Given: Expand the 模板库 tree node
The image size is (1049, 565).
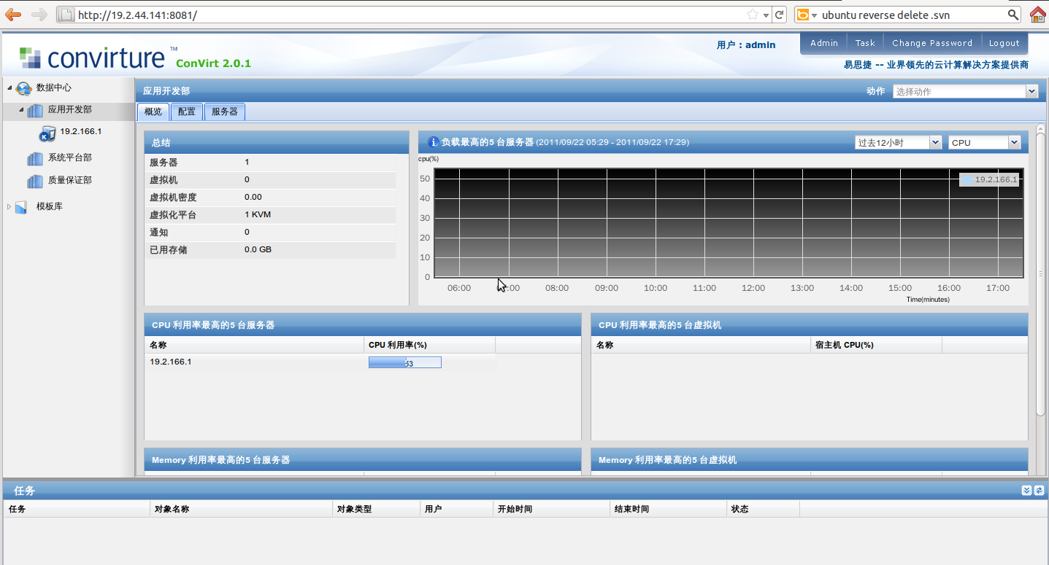Looking at the screenshot, I should pos(9,207).
